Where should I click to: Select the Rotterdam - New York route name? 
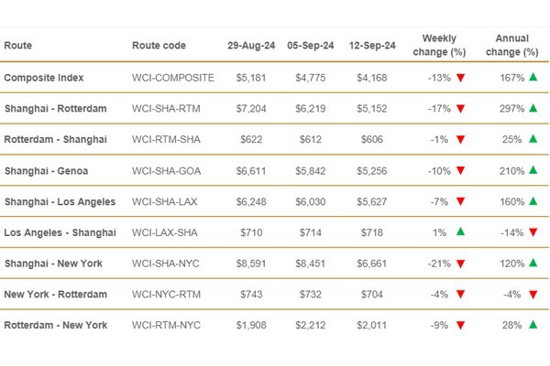coord(55,325)
